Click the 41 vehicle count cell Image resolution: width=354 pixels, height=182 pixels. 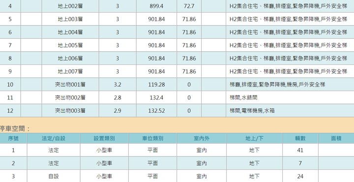click(x=300, y=150)
